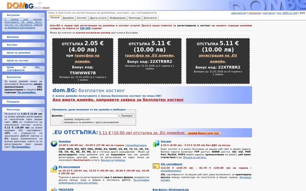Open the Във фокус lillydrogerie.bg link

coord(170,190)
